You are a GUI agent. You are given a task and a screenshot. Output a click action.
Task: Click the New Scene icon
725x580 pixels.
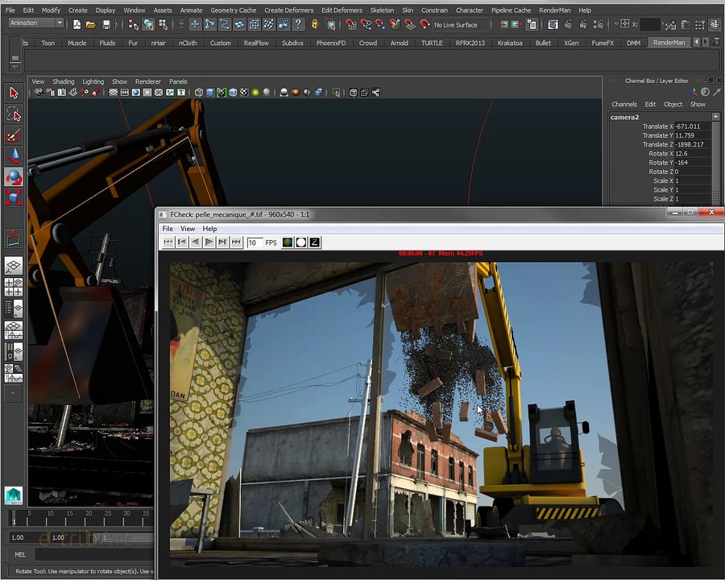coord(77,24)
